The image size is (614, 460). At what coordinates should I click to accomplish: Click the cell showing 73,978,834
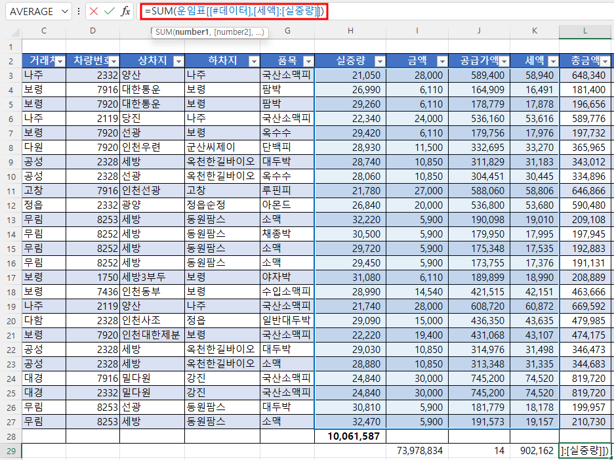(417, 451)
